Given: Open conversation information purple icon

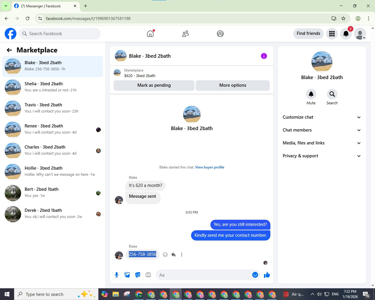Looking at the screenshot, I should click(x=264, y=56).
